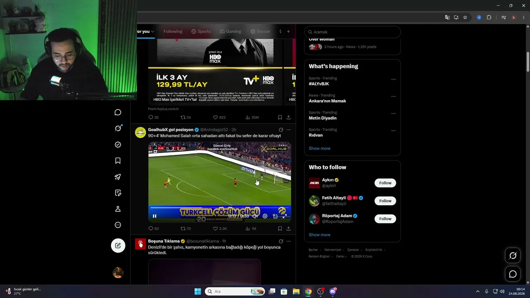This screenshot has width=530, height=298.
Task: View analytics of the GoalhubX post (1M)
Action: coord(251,228)
